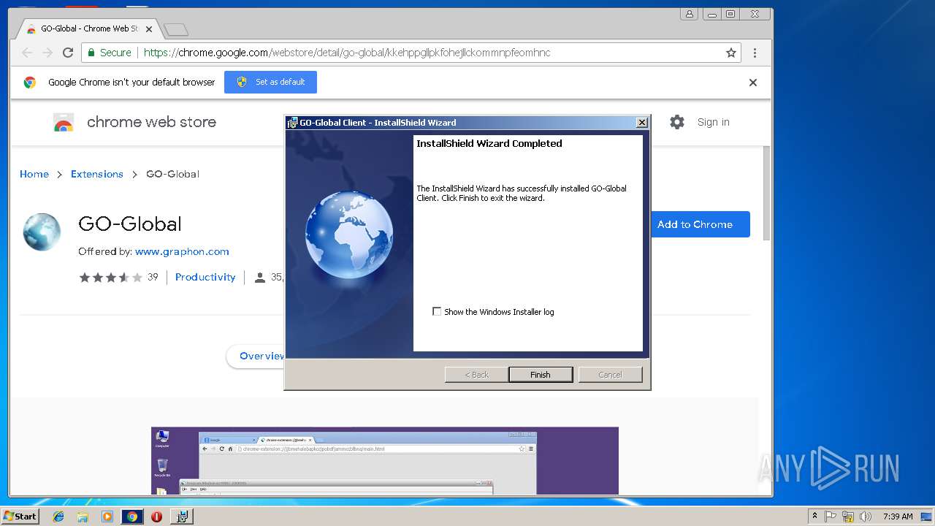The width and height of the screenshot is (935, 526).
Task: Open Windows Explorer folder from taskbar
Action: pyautogui.click(x=83, y=517)
